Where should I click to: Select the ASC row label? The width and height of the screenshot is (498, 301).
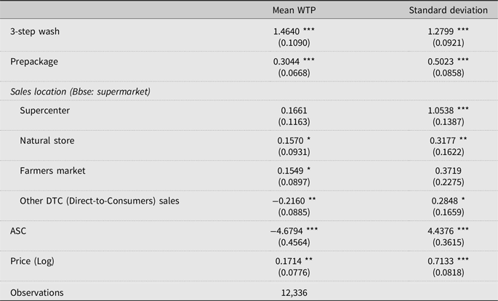tap(18, 230)
